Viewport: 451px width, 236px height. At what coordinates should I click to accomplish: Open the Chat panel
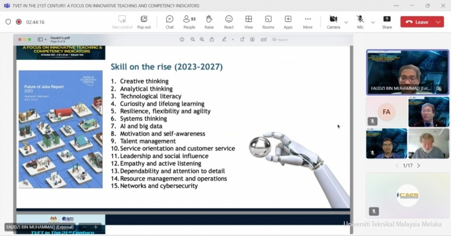click(169, 22)
